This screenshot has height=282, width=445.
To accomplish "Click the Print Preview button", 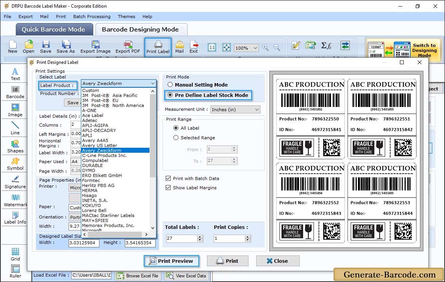I will [x=171, y=261].
